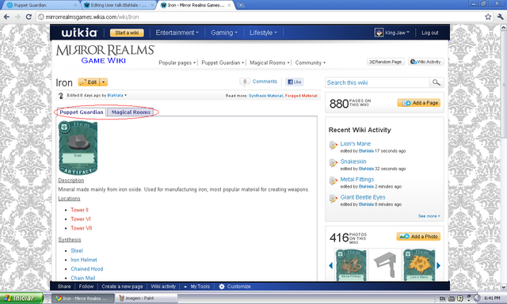
Task: Open King Jaw account dropdown
Action: pos(398,32)
